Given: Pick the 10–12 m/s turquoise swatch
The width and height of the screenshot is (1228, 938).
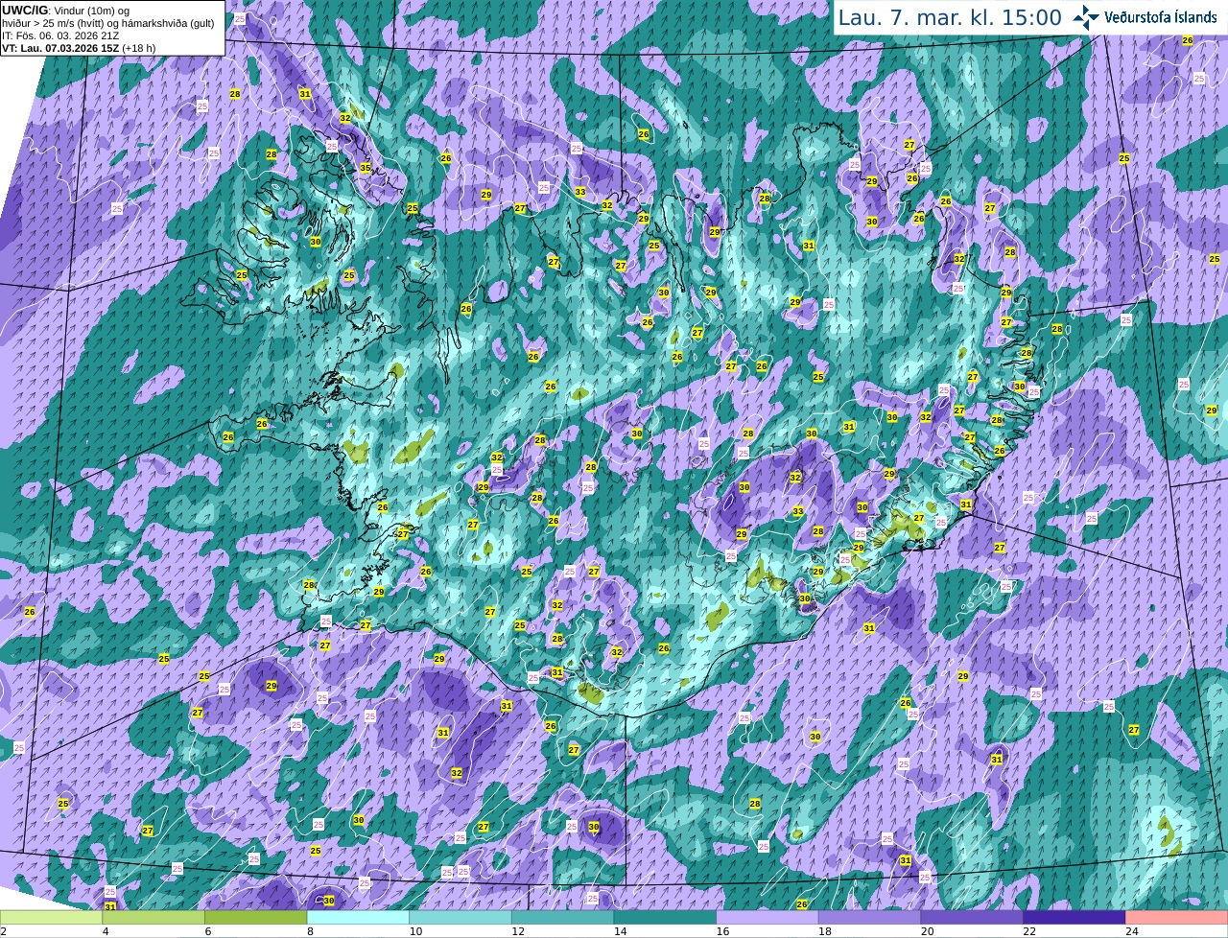Looking at the screenshot, I should pos(460,918).
